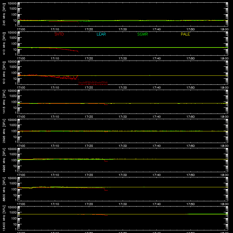The height and width of the screenshot is (233, 233).
Task: Click the 10 tick label on 1415 MHz axis
Action: click(x=15, y=108)
